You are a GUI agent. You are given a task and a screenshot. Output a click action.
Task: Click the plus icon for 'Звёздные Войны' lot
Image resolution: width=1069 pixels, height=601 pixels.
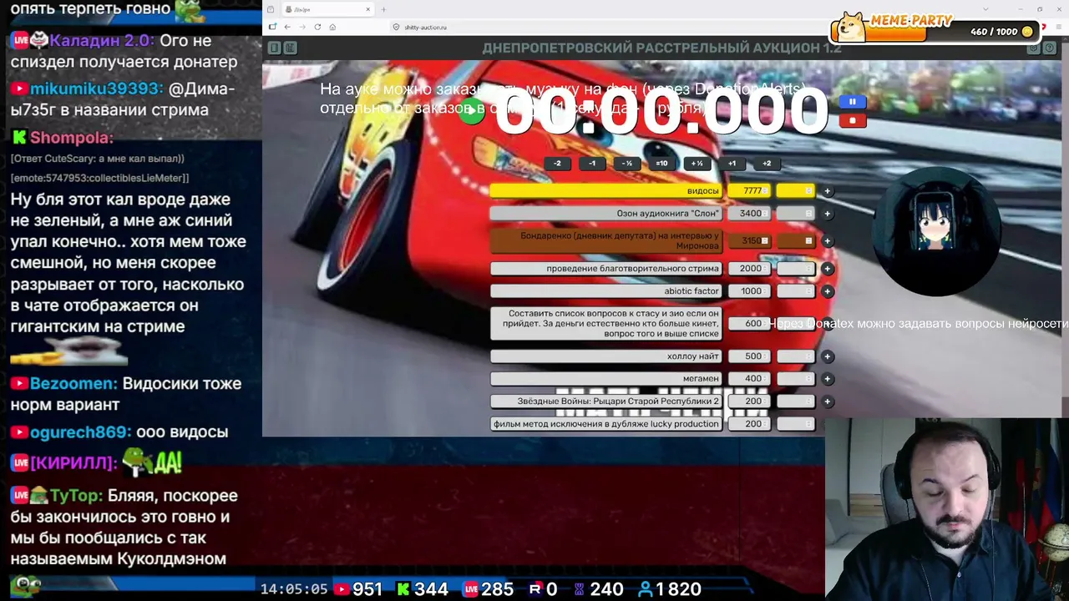[827, 402]
